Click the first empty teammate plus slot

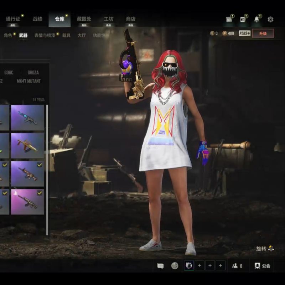pyautogui.click(x=199, y=265)
